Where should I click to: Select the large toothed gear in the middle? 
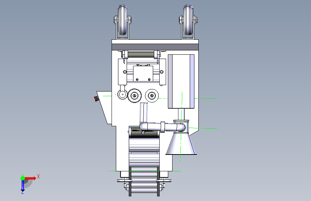click(135, 96)
